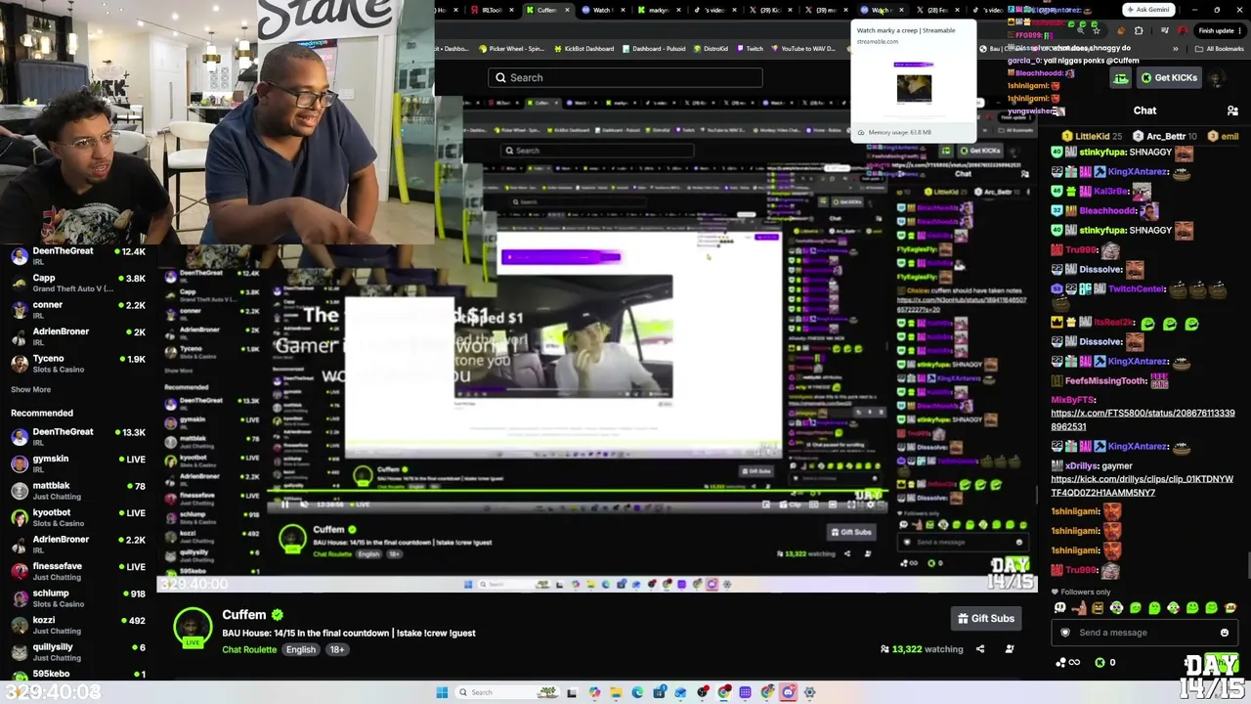The height and width of the screenshot is (704, 1251).
Task: Click the Get KICKs button
Action: point(1168,77)
